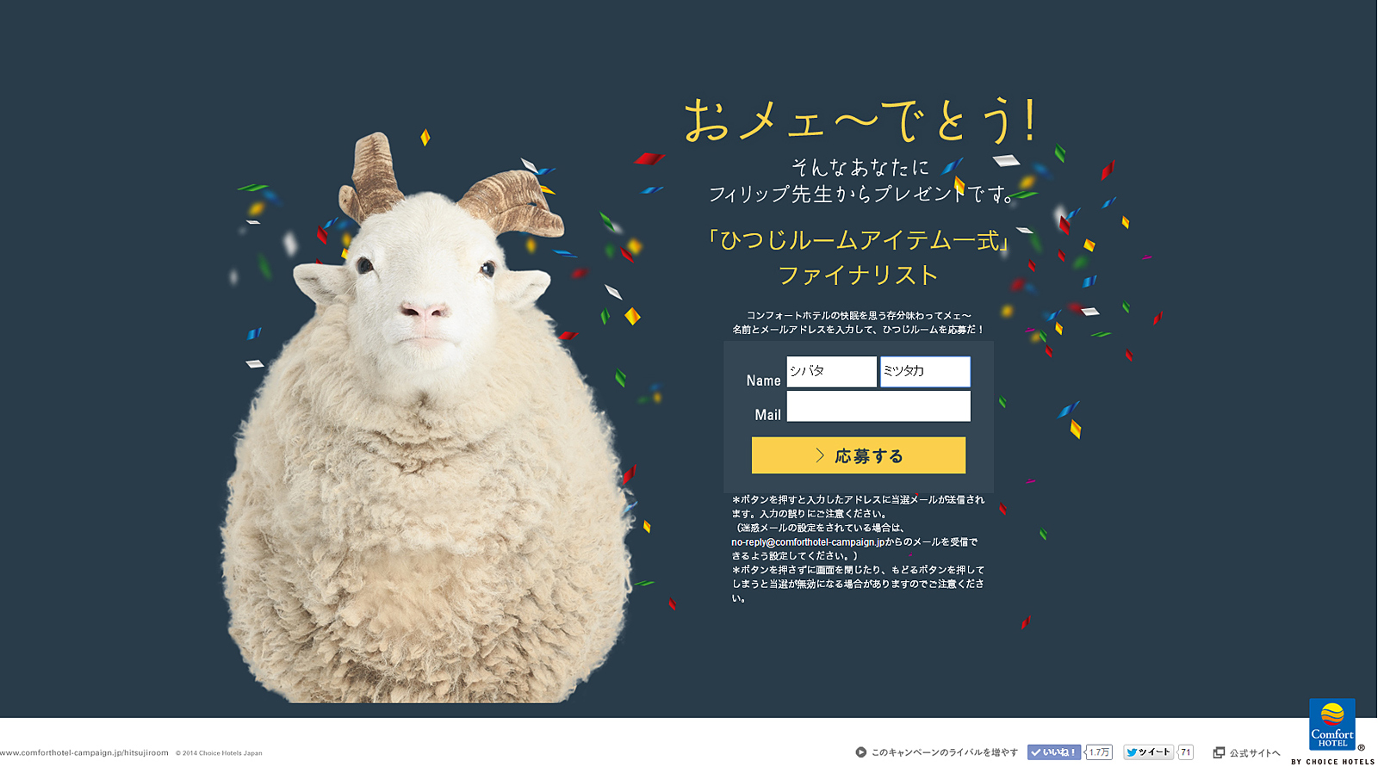Click the Comfort Hotel logo
The width and height of the screenshot is (1378, 767).
[1331, 725]
